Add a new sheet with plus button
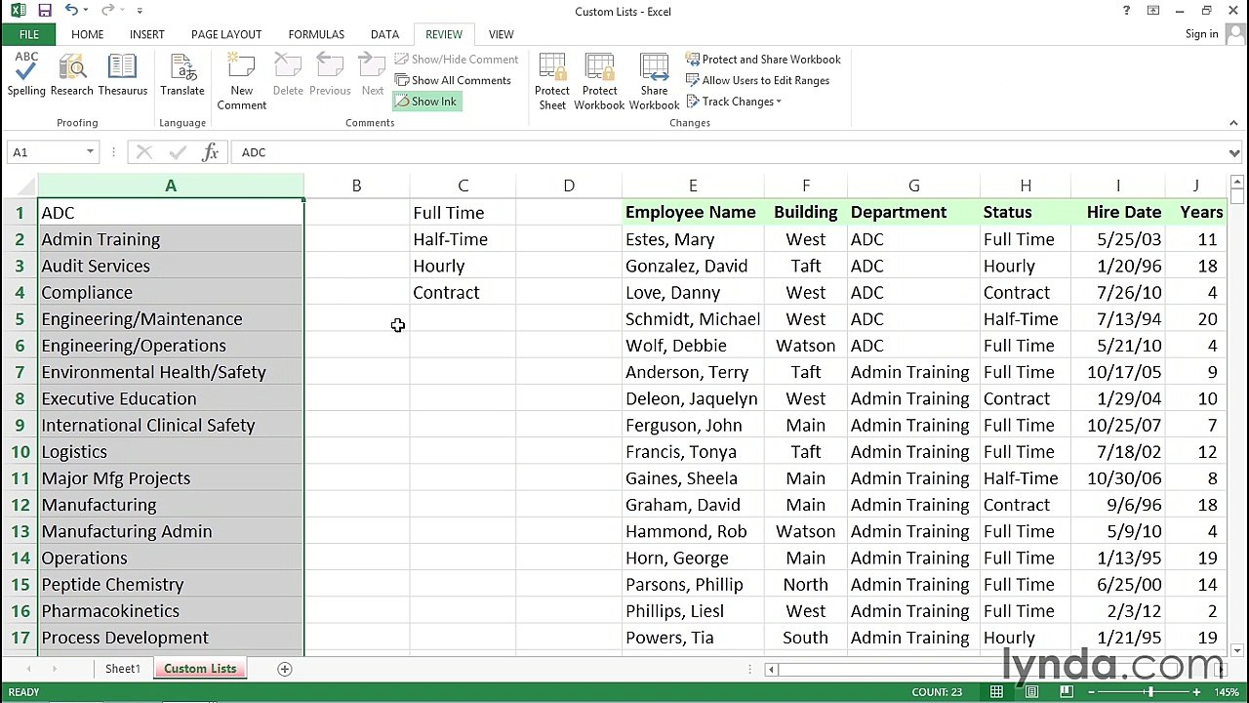1249x703 pixels. coord(285,669)
